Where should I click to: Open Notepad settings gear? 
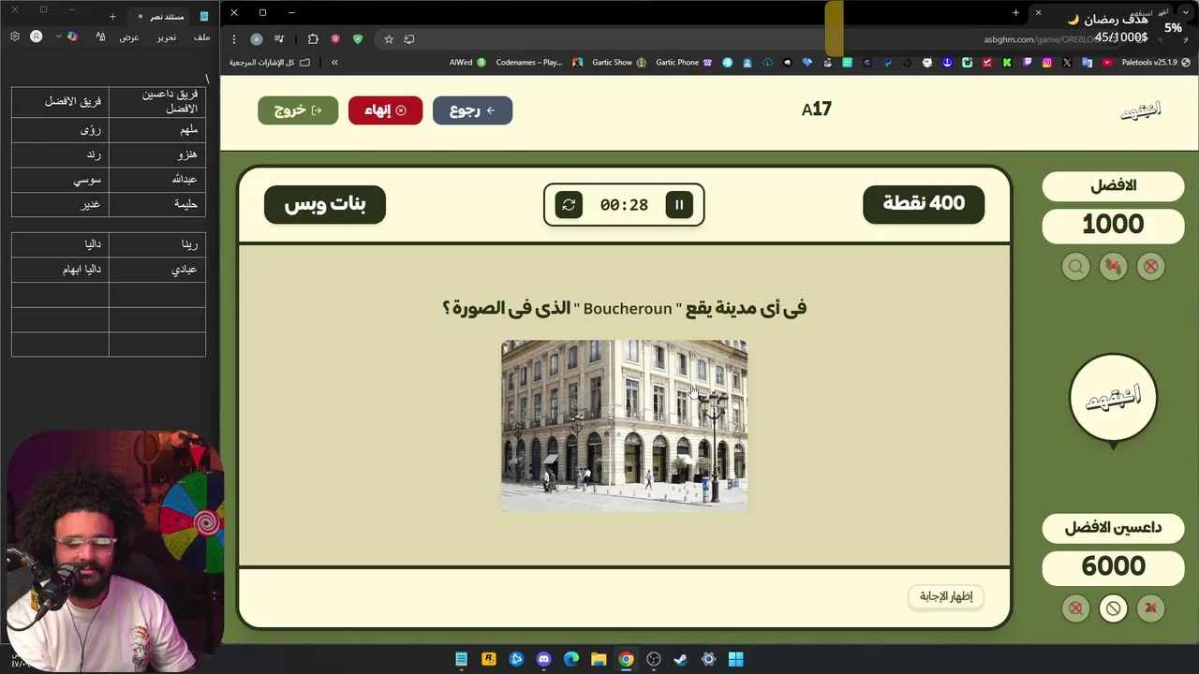coord(15,37)
